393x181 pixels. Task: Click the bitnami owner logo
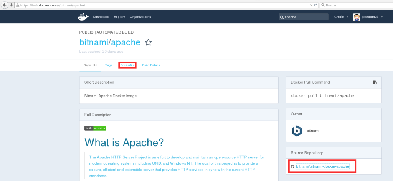click(297, 131)
